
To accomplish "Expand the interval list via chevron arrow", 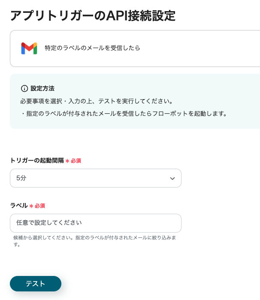I will point(172,179).
